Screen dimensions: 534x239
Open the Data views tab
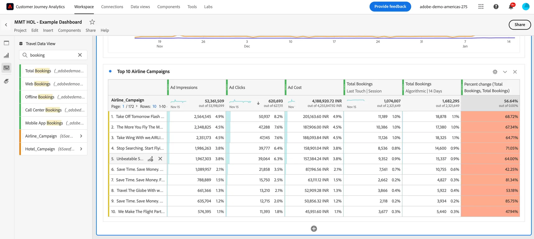pyautogui.click(x=140, y=7)
